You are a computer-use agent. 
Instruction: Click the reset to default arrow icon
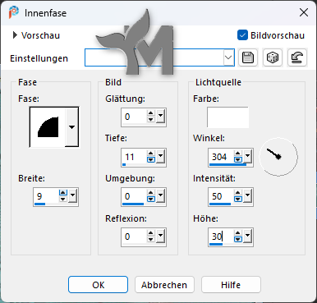click(297, 57)
